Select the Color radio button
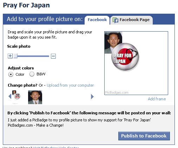 [11, 74]
